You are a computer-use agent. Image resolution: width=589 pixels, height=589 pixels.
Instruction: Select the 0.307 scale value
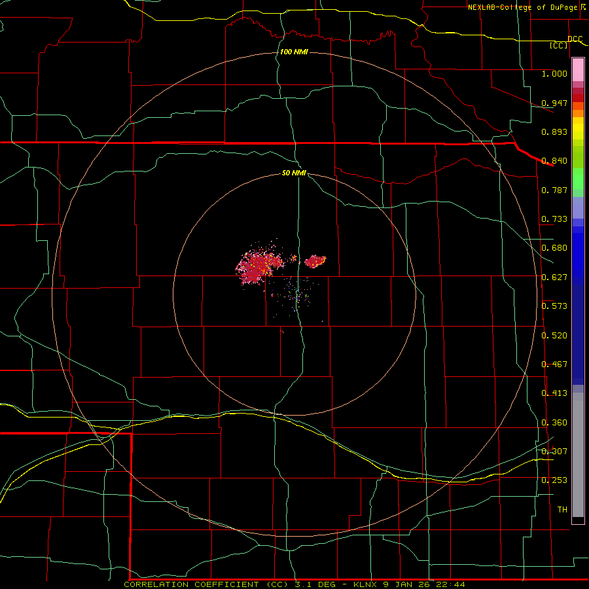(x=554, y=451)
